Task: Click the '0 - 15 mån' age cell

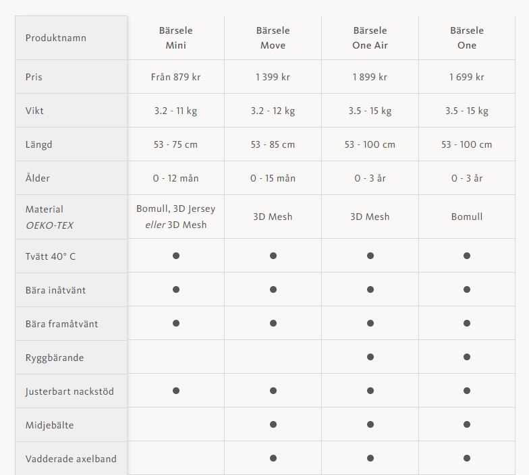Action: (273, 178)
